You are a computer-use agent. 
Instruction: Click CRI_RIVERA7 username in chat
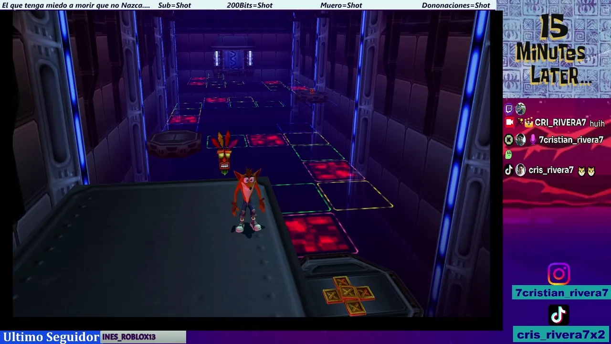(560, 123)
